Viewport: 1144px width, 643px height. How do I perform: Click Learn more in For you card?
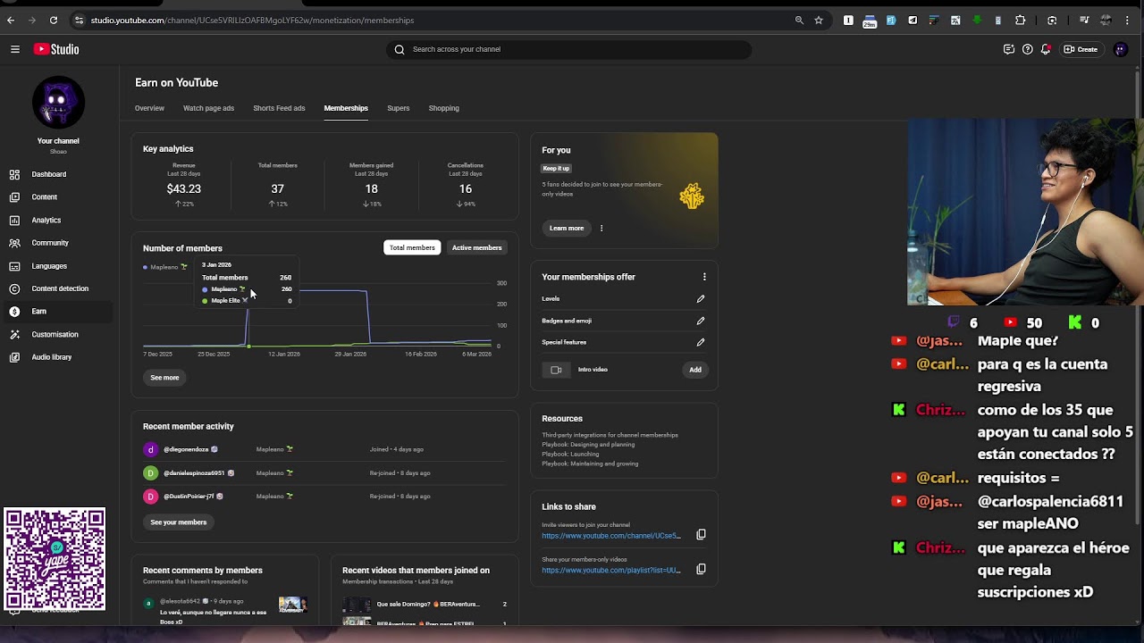(567, 228)
